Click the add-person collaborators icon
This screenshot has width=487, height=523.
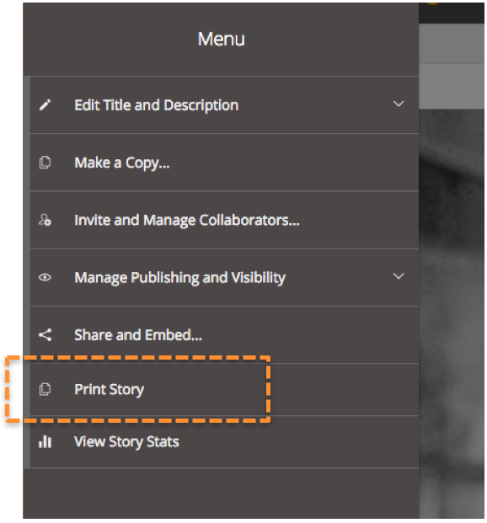[45, 220]
